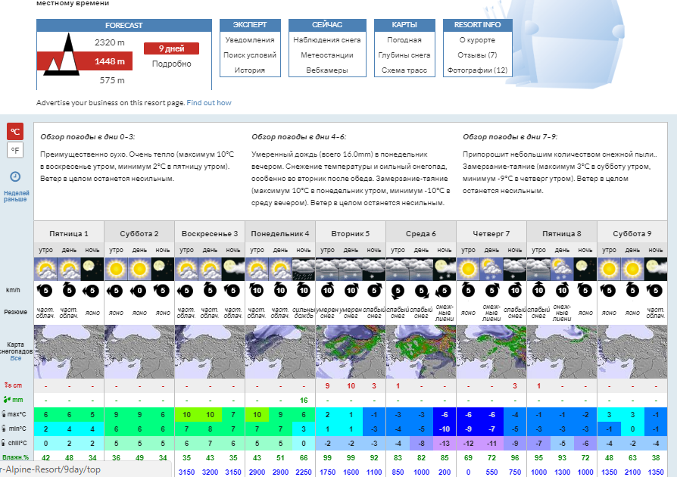Open История link
The height and width of the screenshot is (477, 677).
[x=250, y=70]
